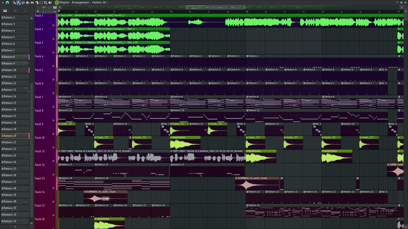
Task: Click the Track 7 header label
Action: coord(39,97)
